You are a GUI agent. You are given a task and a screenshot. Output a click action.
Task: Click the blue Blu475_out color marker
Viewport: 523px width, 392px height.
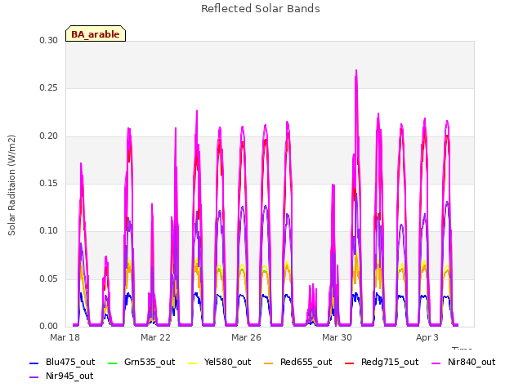point(34,363)
